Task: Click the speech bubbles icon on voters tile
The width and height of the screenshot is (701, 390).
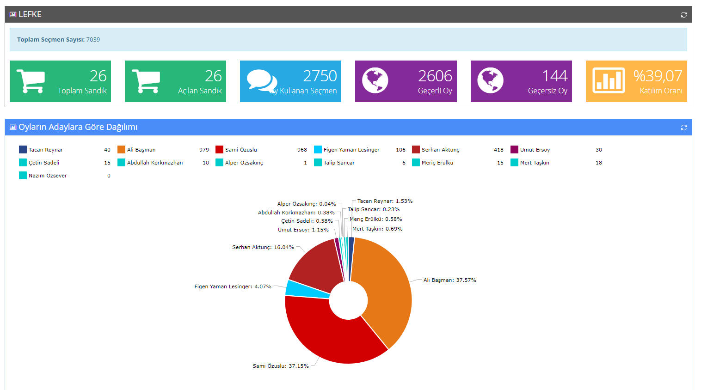Action: pos(261,81)
